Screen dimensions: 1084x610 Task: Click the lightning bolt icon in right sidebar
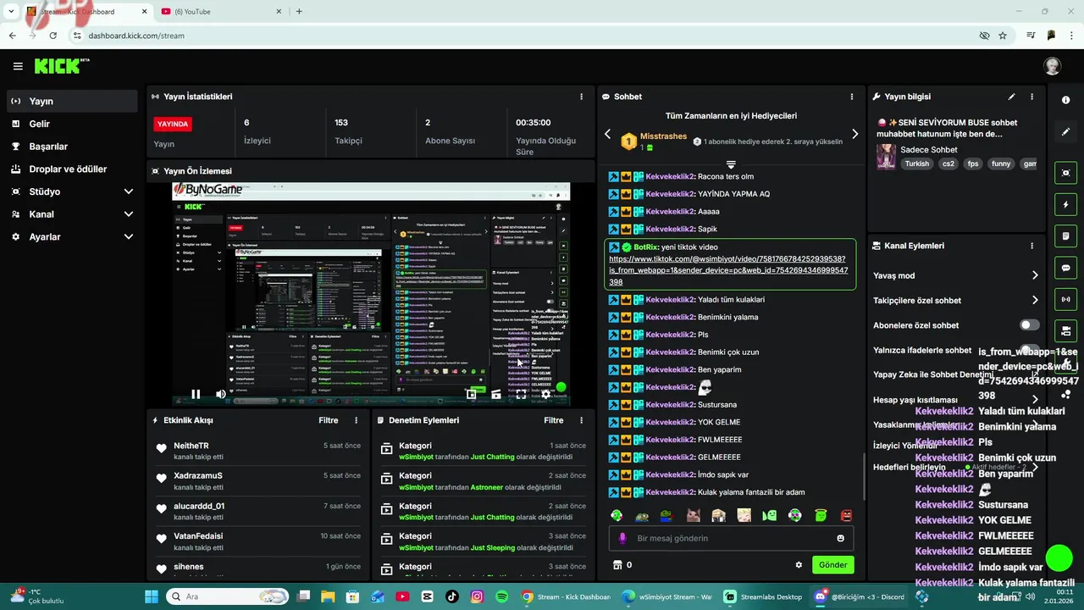(x=1065, y=204)
